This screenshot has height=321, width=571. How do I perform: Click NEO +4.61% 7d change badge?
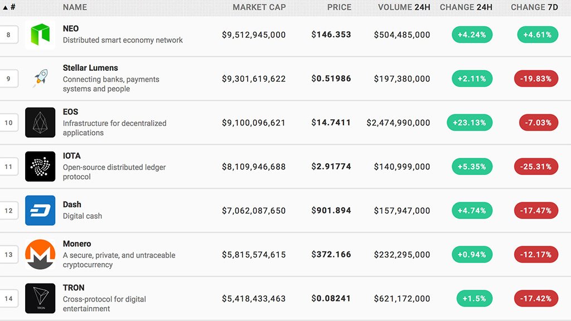538,35
